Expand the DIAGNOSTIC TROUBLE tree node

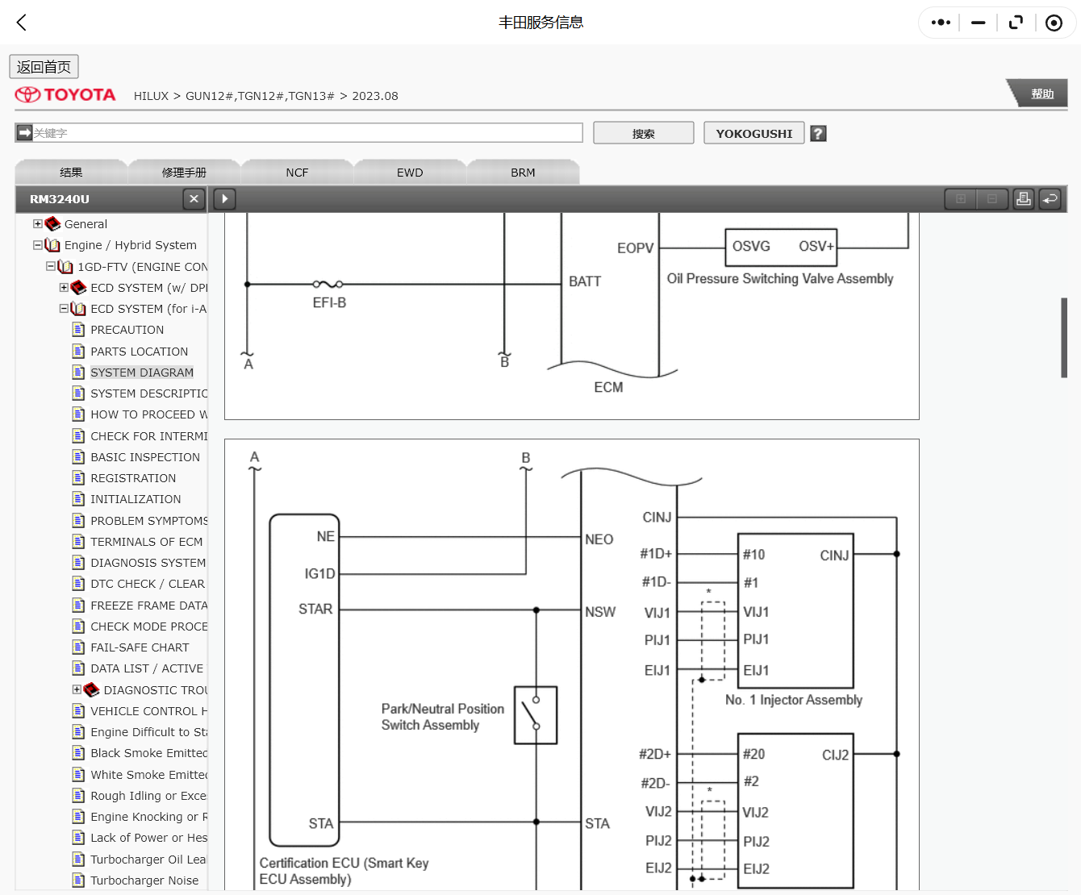[x=76, y=689]
